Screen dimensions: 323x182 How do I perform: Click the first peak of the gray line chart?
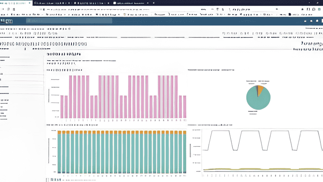click(219, 131)
